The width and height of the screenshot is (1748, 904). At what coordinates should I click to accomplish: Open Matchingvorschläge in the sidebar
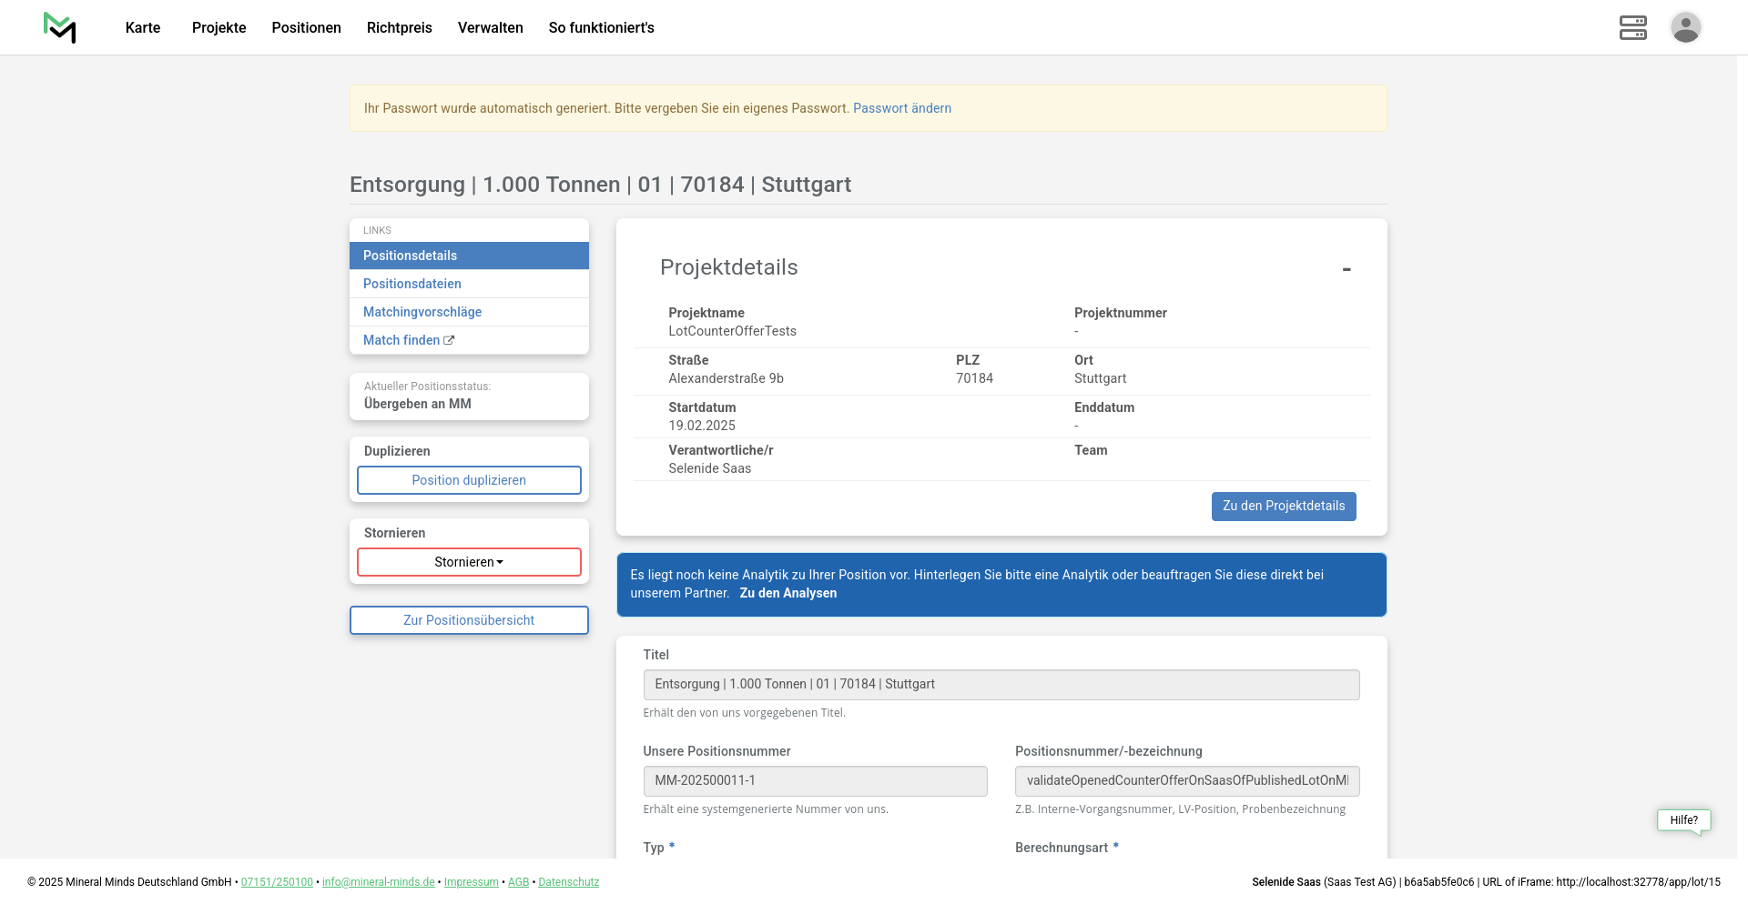coord(422,312)
